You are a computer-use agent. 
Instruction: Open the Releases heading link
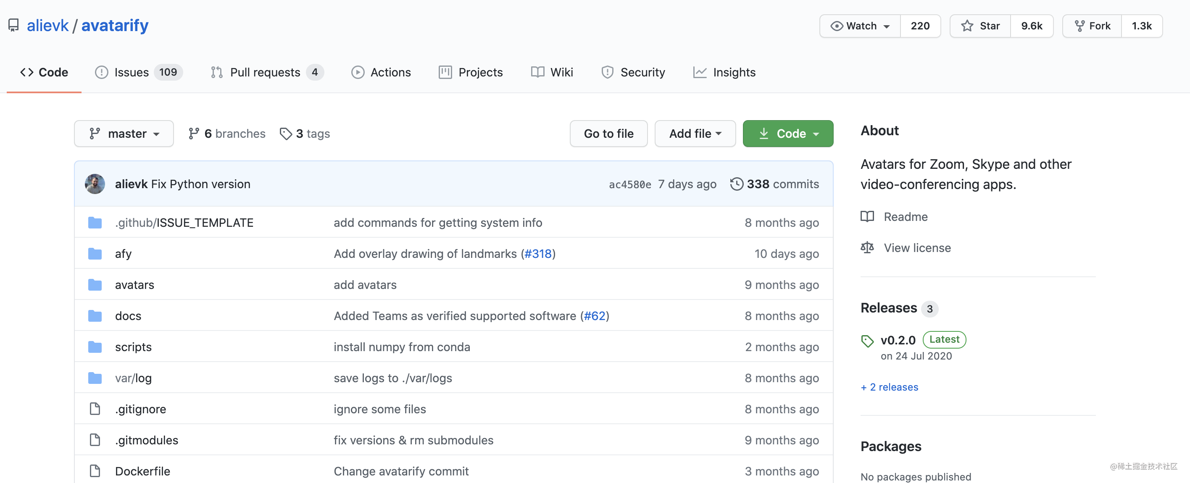tap(888, 308)
